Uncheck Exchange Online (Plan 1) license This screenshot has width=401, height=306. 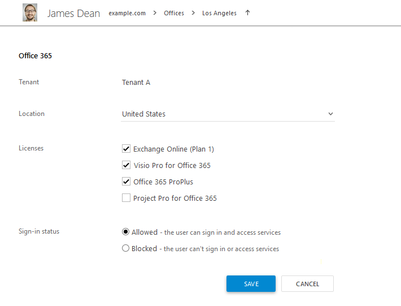coord(126,149)
